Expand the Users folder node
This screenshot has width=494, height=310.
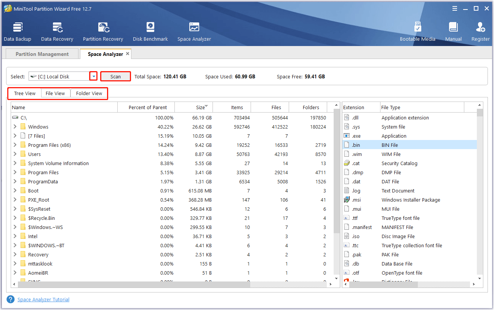[x=15, y=154]
